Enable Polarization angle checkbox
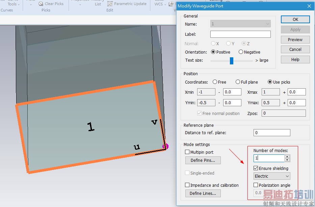 (256, 185)
